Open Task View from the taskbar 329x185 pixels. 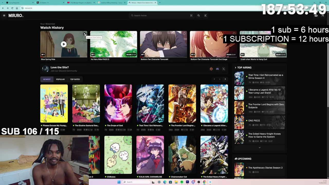coord(153,182)
